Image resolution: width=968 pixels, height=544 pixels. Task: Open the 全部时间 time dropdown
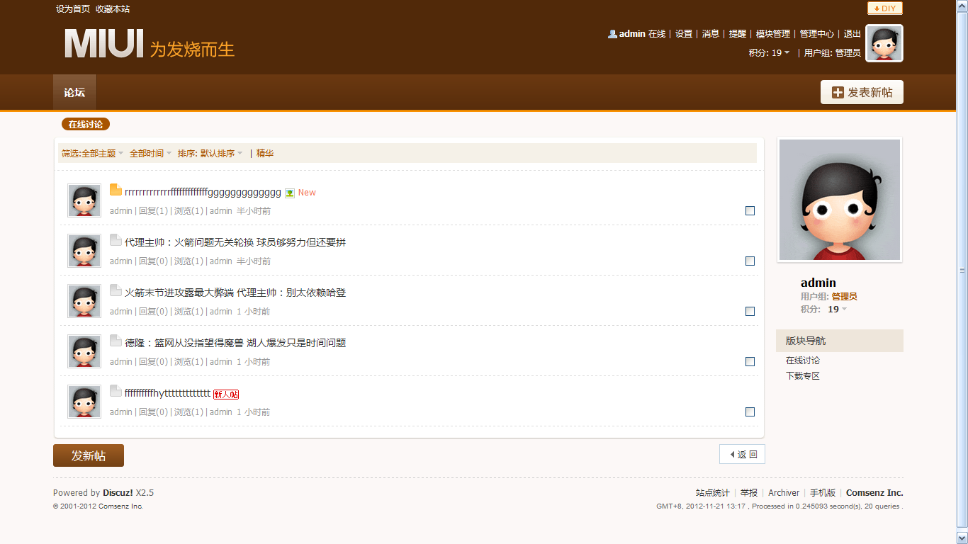pyautogui.click(x=151, y=153)
